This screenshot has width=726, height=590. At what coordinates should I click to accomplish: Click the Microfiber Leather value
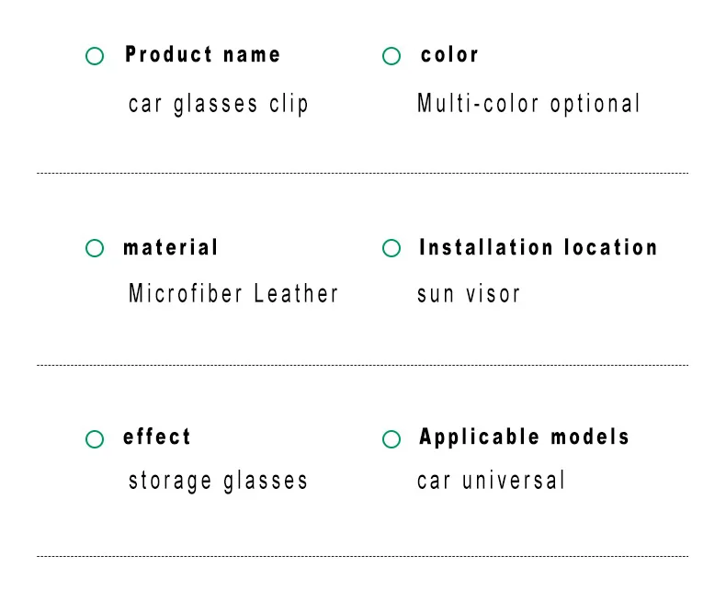(233, 293)
